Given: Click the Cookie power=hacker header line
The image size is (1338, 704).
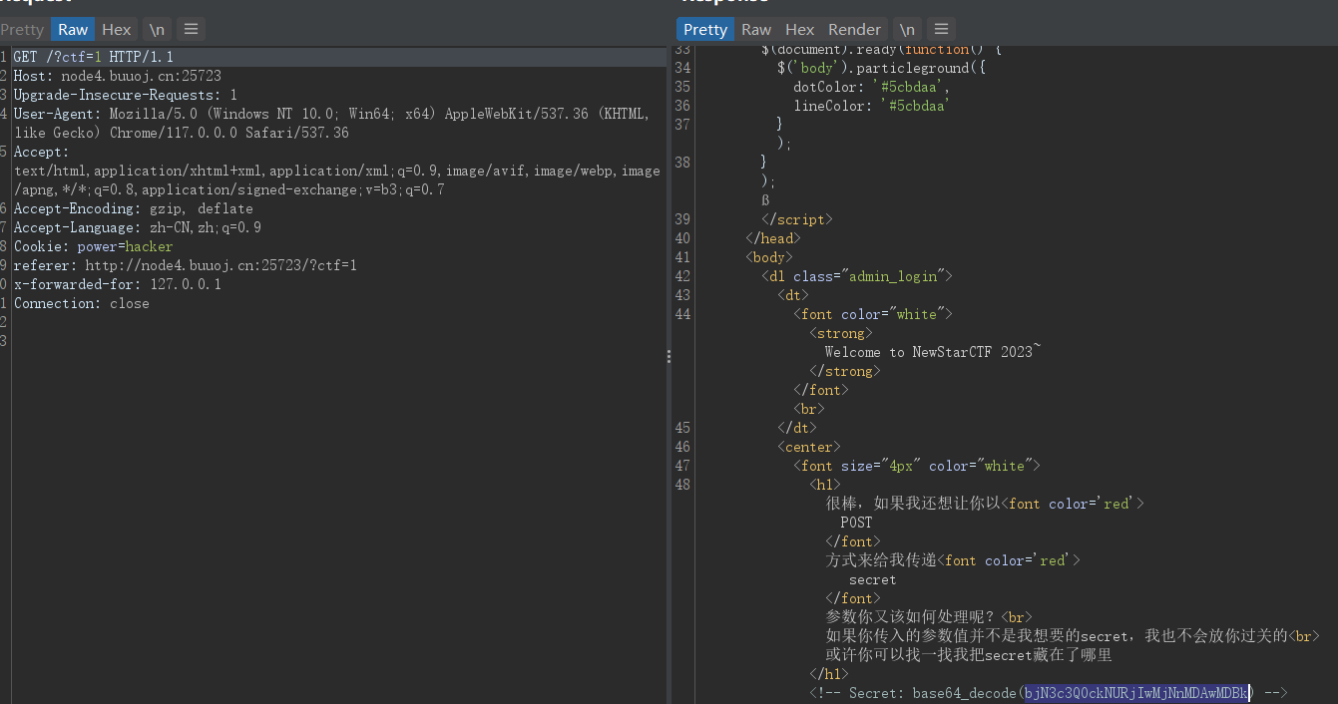Looking at the screenshot, I should coord(93,246).
